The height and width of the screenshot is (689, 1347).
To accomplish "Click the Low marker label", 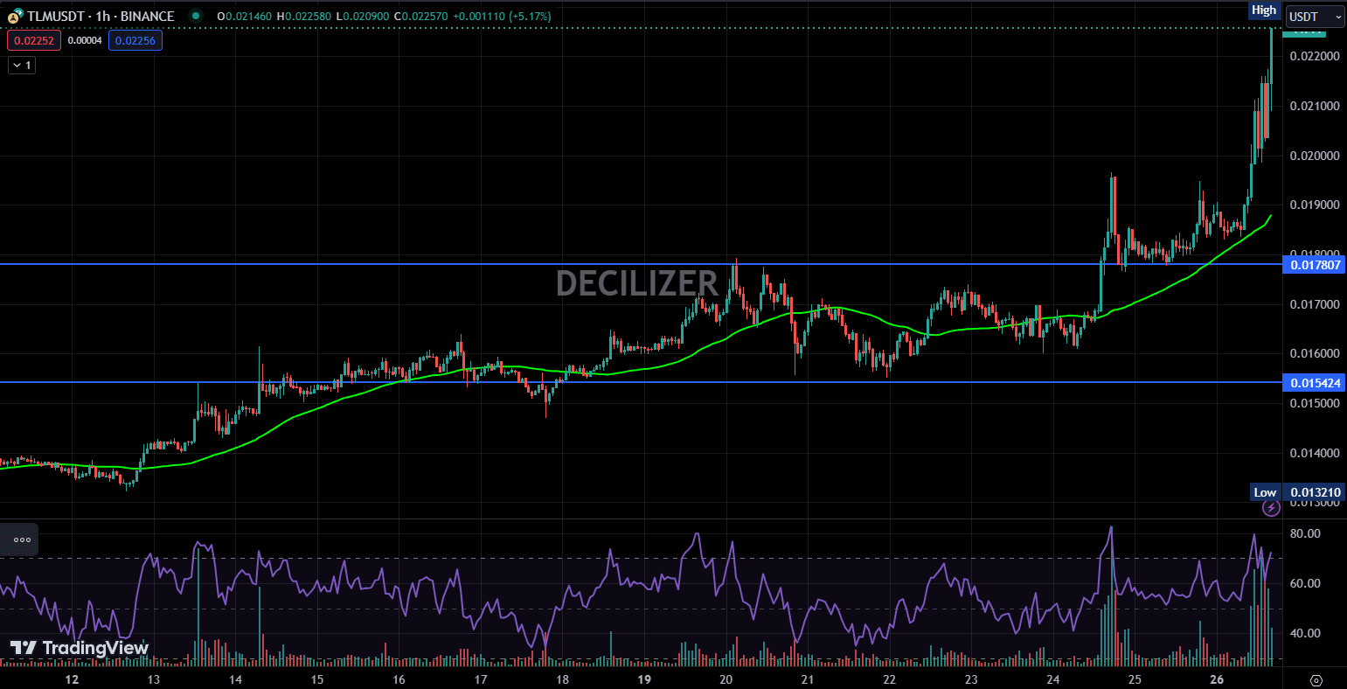I will (x=1265, y=492).
